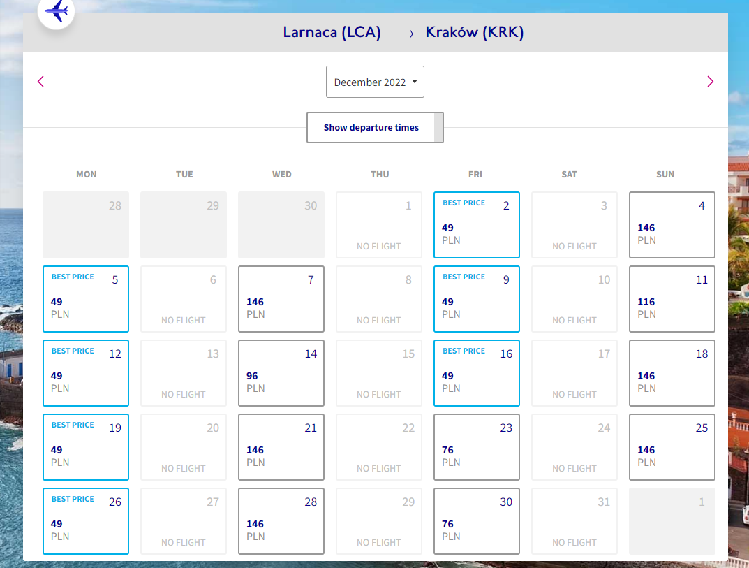Image resolution: width=749 pixels, height=568 pixels.
Task: Select December 25 flight for 146 PLN
Action: [x=672, y=447]
